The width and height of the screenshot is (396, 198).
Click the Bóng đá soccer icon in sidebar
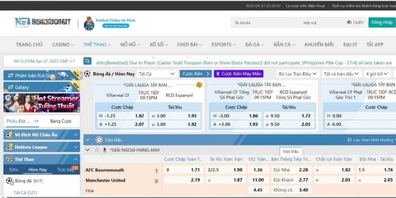[x=9, y=181]
